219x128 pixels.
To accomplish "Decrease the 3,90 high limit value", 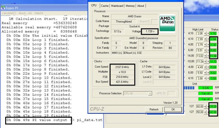I will tap(205, 78).
